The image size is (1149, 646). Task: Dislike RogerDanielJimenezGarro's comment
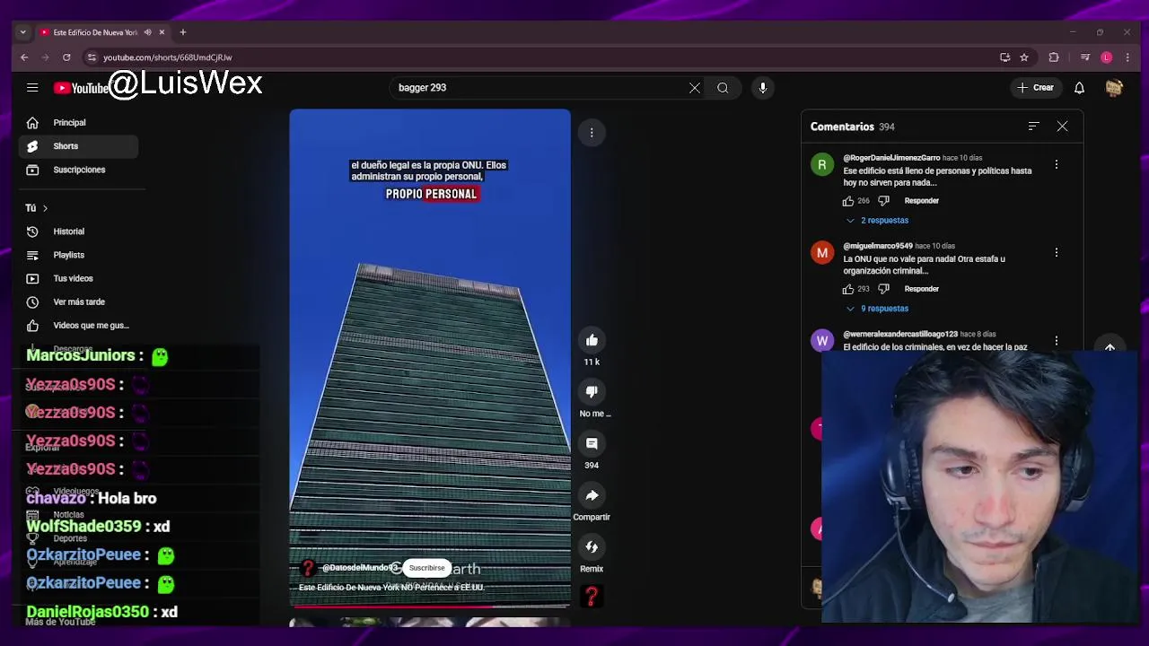(x=883, y=201)
